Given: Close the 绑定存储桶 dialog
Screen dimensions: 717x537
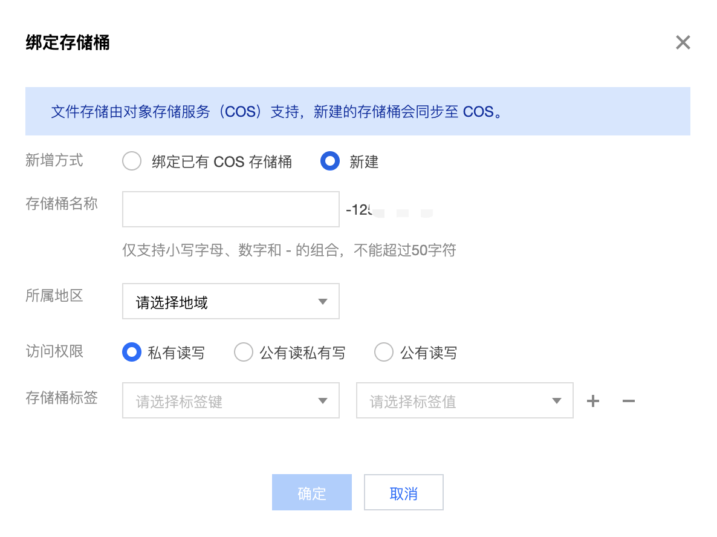Looking at the screenshot, I should (683, 42).
